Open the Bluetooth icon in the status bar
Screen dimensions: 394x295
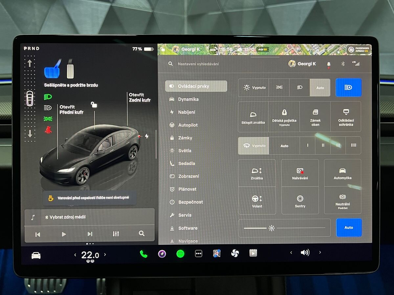pyautogui.click(x=343, y=64)
